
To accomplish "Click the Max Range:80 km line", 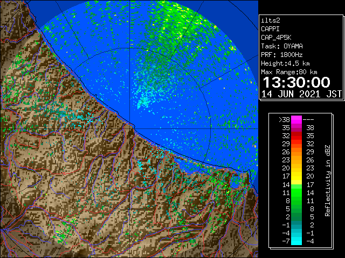I will pos(289,72).
